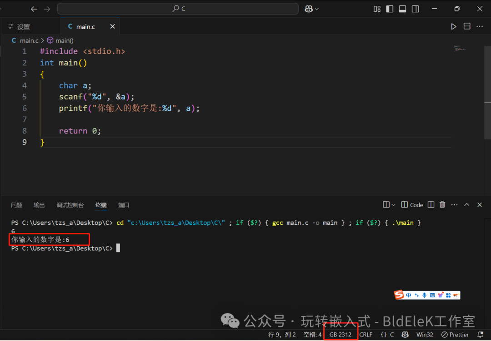
Task: Click the terminal prompt input line
Action: click(65, 248)
